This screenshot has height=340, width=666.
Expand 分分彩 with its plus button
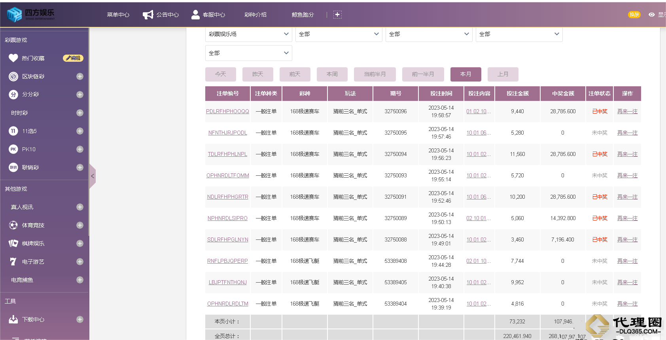coord(80,95)
